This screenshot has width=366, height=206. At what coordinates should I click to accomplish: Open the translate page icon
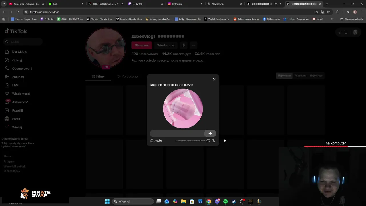[x=322, y=12]
